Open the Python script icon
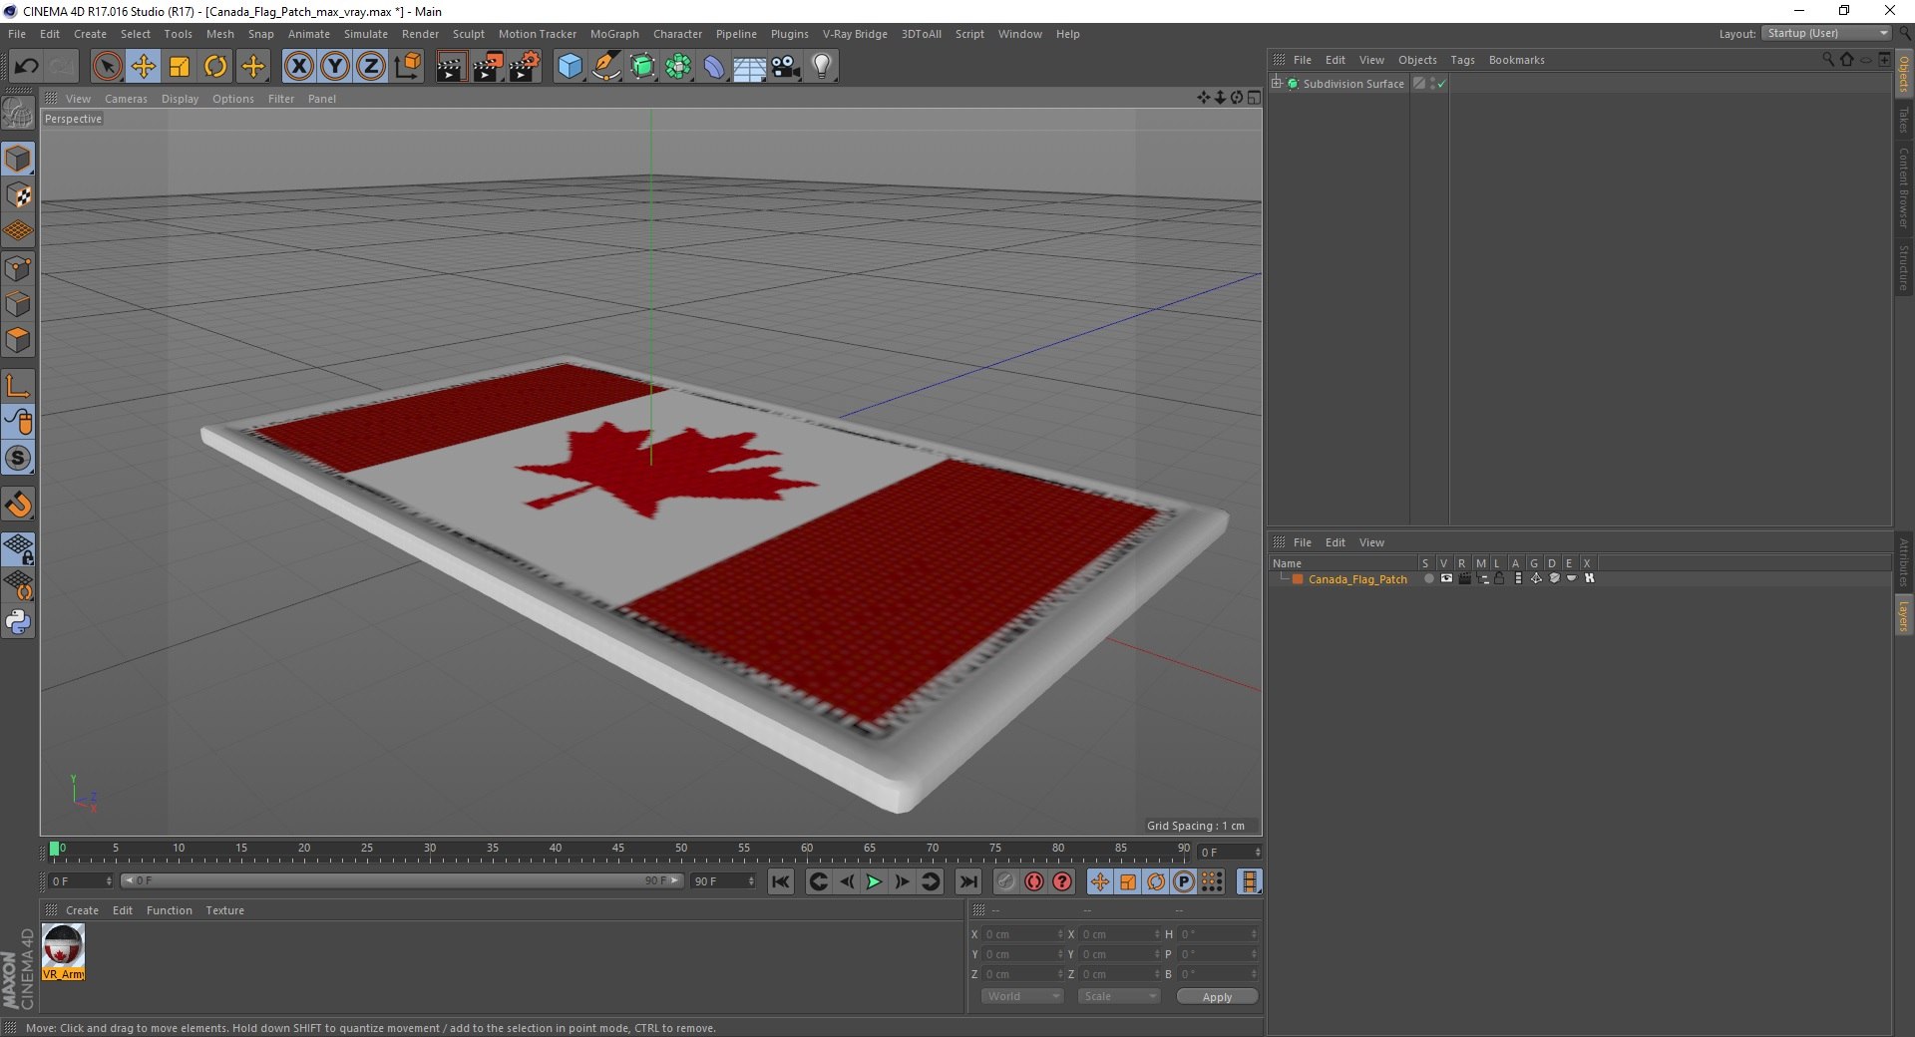The width and height of the screenshot is (1915, 1037). [18, 622]
